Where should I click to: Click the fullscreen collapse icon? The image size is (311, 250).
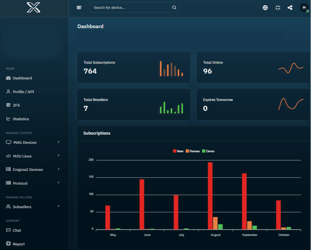click(x=278, y=8)
